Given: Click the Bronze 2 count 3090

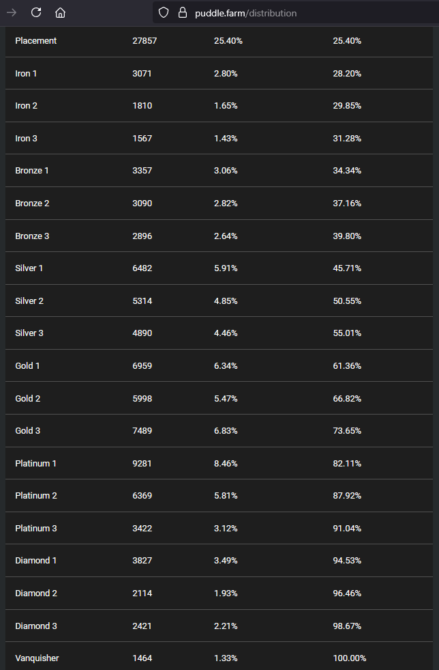Looking at the screenshot, I should (142, 204).
